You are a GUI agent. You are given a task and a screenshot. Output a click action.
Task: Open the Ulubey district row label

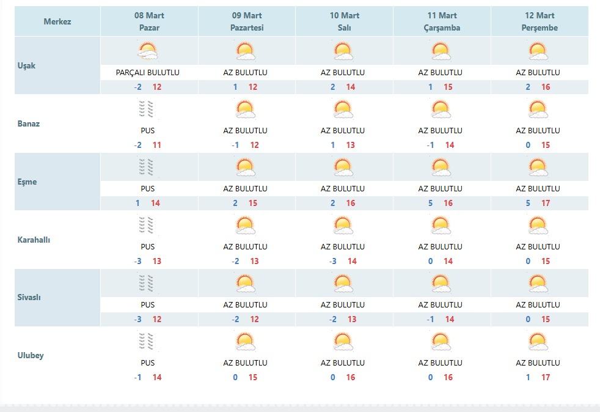click(x=31, y=355)
